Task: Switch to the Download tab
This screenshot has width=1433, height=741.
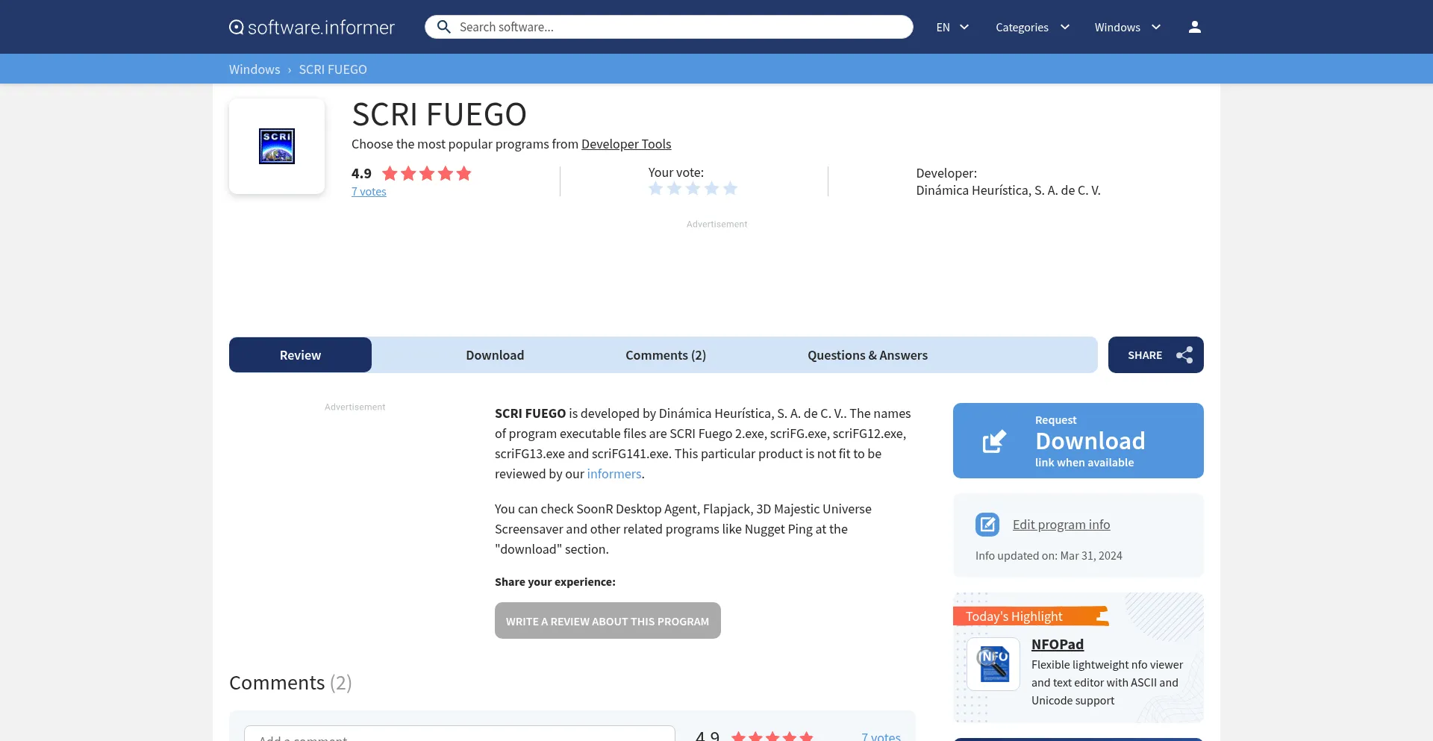Action: 495,355
